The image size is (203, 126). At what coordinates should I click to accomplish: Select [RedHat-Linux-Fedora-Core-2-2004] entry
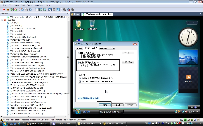coord(26,113)
